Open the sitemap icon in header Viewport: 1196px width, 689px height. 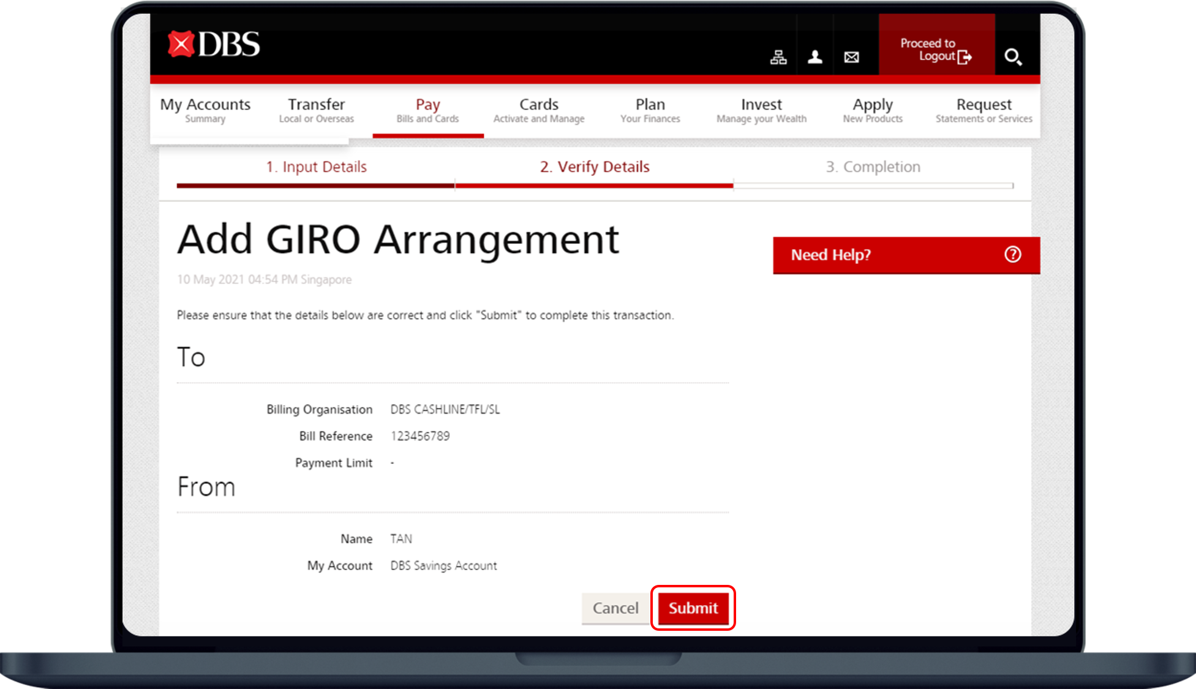tap(778, 57)
